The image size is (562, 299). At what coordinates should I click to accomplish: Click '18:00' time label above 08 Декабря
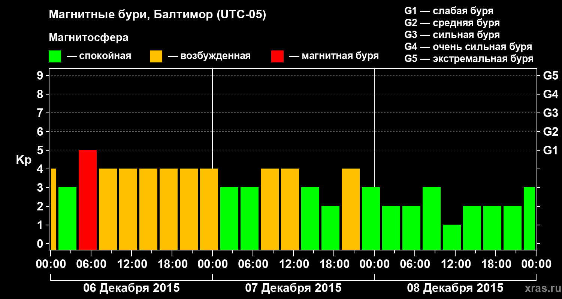496,264
